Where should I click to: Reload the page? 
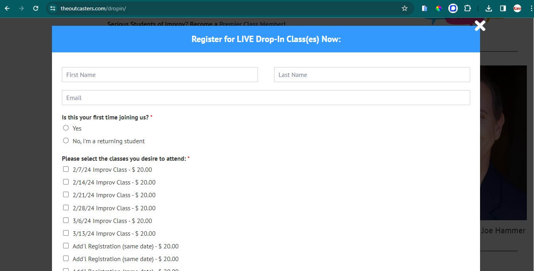click(x=36, y=8)
